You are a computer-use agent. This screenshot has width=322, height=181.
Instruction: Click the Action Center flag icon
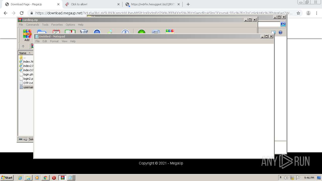coord(298,178)
